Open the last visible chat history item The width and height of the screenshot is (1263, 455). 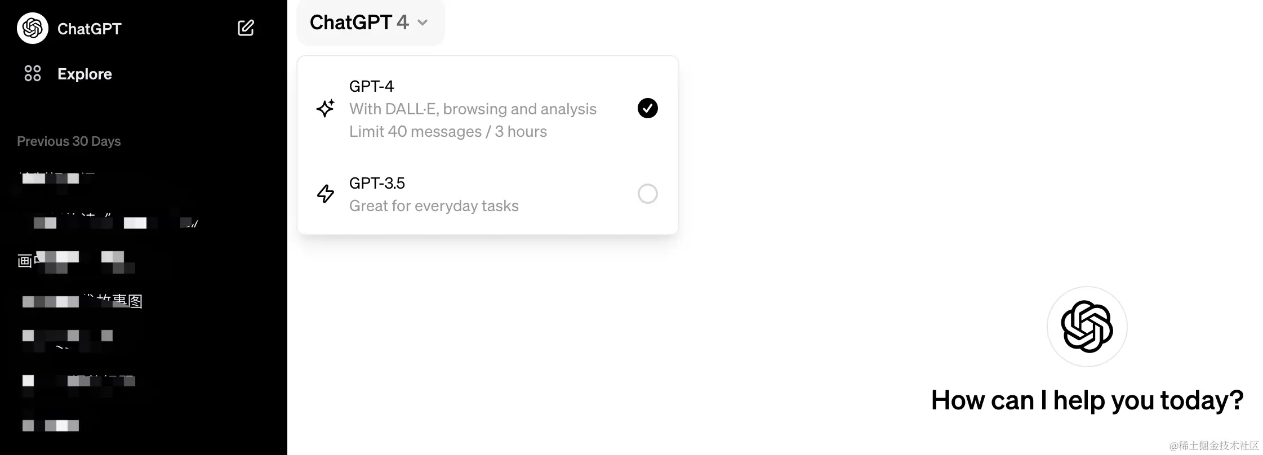click(x=51, y=425)
